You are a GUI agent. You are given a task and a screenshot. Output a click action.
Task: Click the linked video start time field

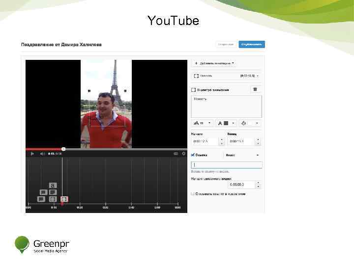click(x=241, y=185)
